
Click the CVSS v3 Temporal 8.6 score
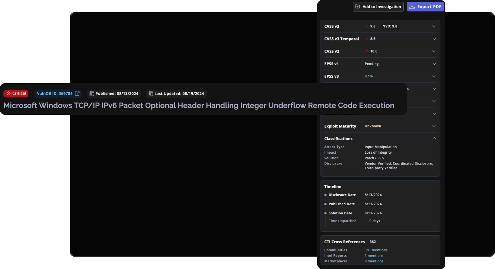[373, 39]
